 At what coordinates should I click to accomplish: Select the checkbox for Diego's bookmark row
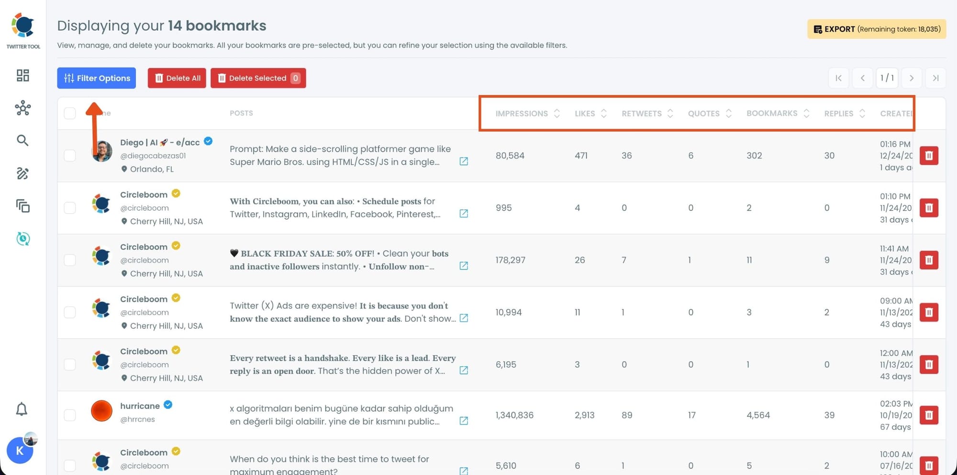click(70, 155)
